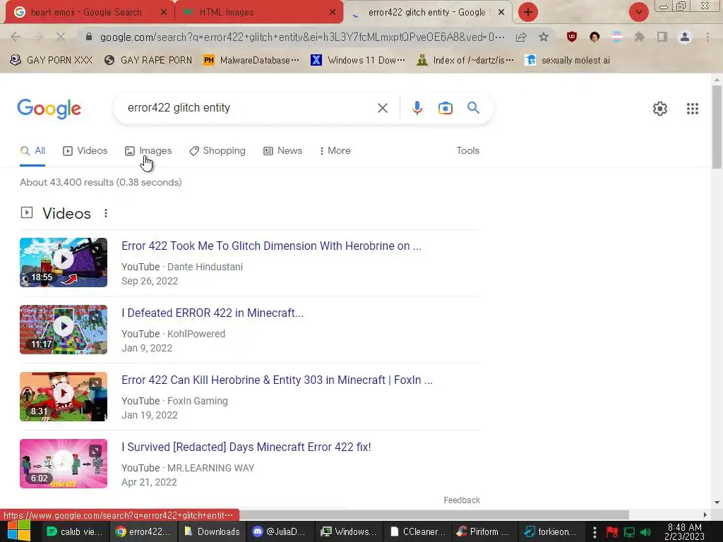The height and width of the screenshot is (542, 723).
Task: Play the 11:17 video thumbnail
Action: (x=64, y=330)
